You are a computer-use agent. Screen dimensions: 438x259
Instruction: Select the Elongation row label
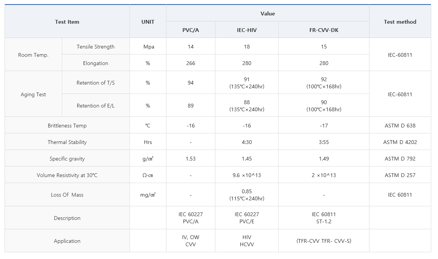click(96, 63)
